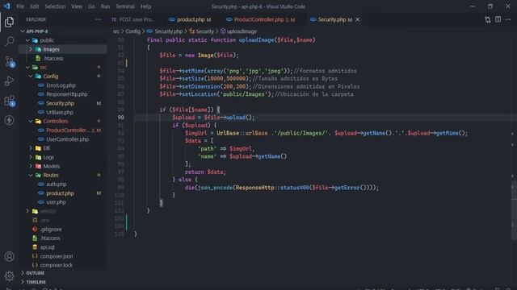This screenshot has width=517, height=290.
Task: Open the Accounts icon in activity bar
Action: point(9,256)
